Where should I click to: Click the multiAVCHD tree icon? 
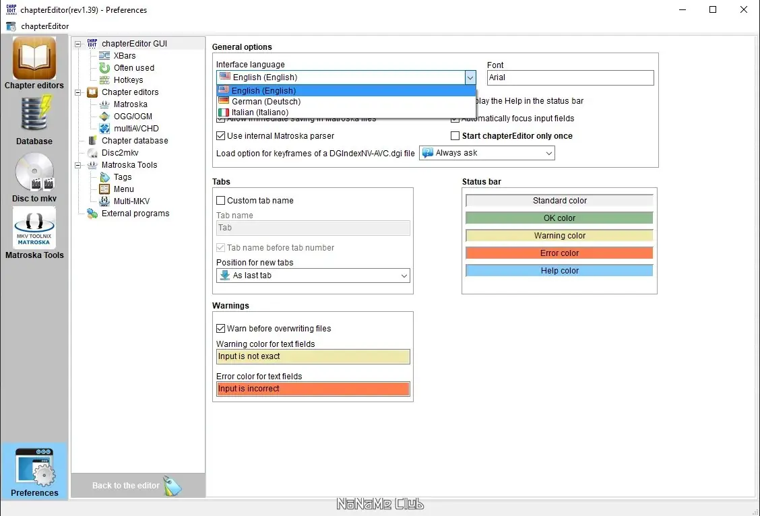(x=104, y=129)
